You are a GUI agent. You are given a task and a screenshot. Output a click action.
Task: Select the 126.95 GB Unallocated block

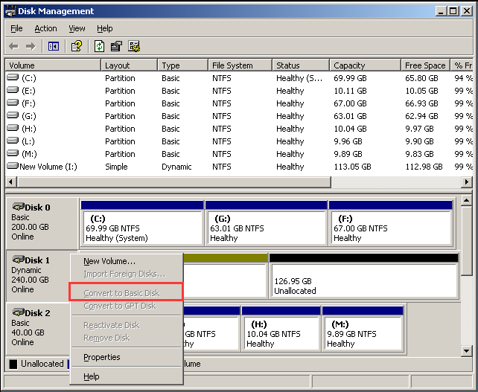pyautogui.click(x=363, y=276)
